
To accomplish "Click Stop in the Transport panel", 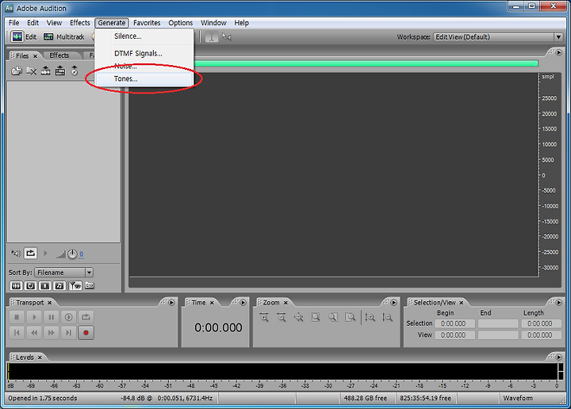I will [x=17, y=317].
